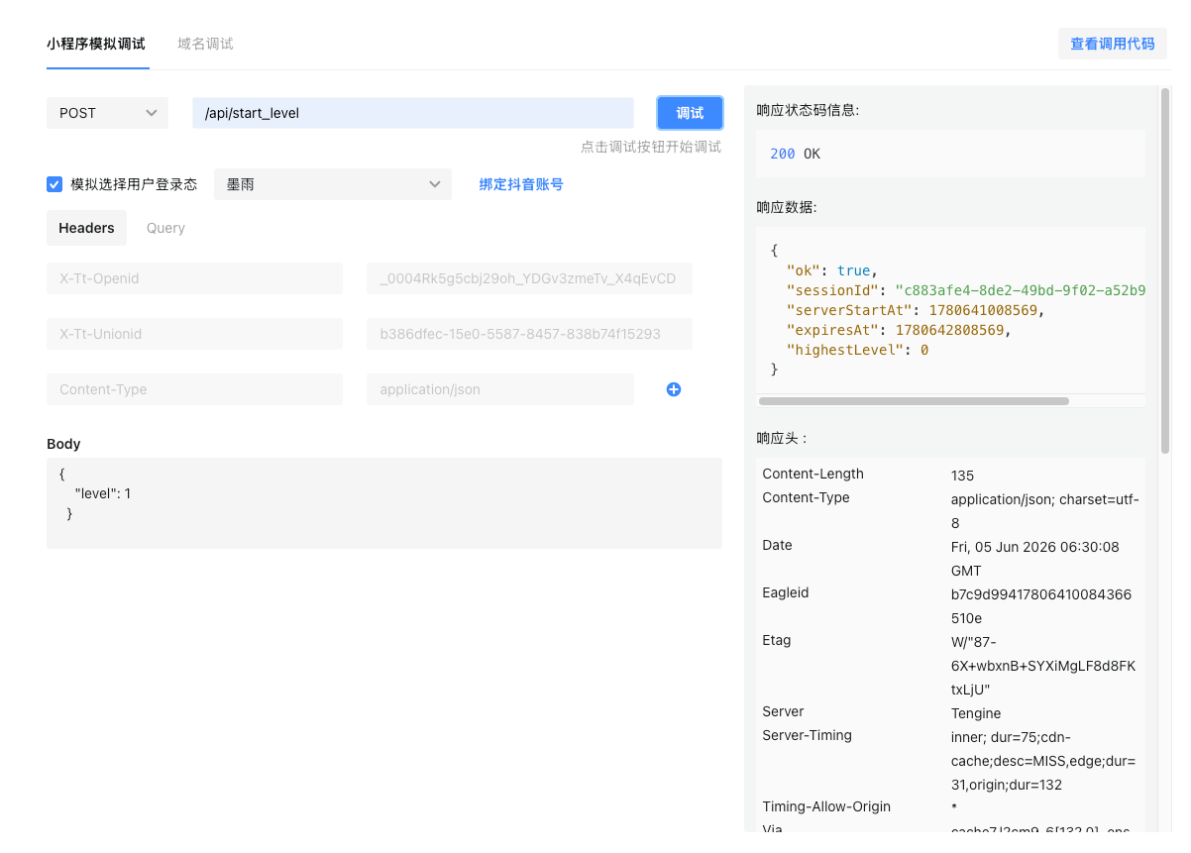The image size is (1191, 853).
Task: Click the X-Tt-Unionid value field
Action: (x=529, y=334)
